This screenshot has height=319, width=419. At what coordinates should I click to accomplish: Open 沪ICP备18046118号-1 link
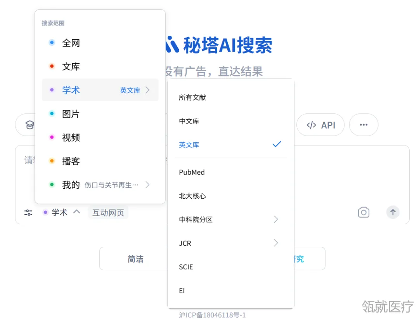point(212,315)
